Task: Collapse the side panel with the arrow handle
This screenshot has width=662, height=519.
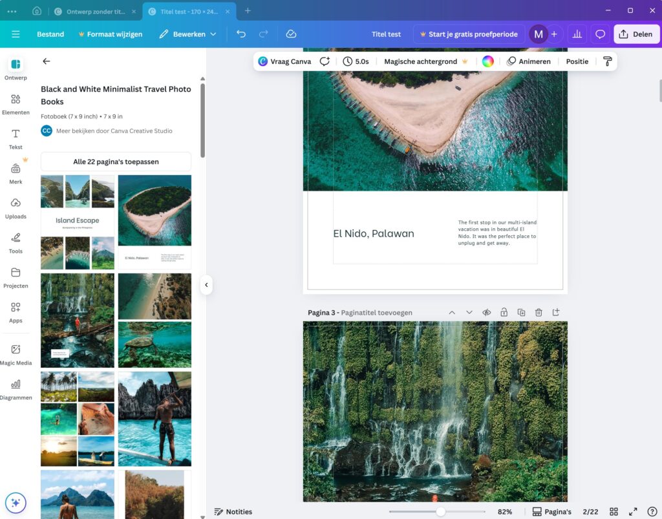Action: coord(206,284)
